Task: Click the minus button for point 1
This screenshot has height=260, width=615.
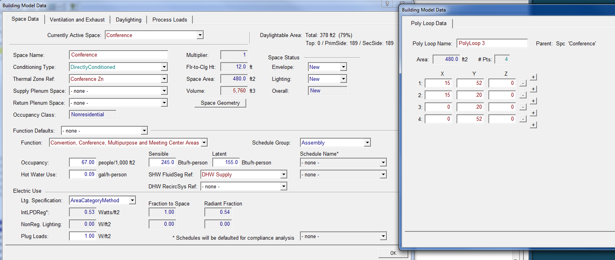Action: click(523, 83)
